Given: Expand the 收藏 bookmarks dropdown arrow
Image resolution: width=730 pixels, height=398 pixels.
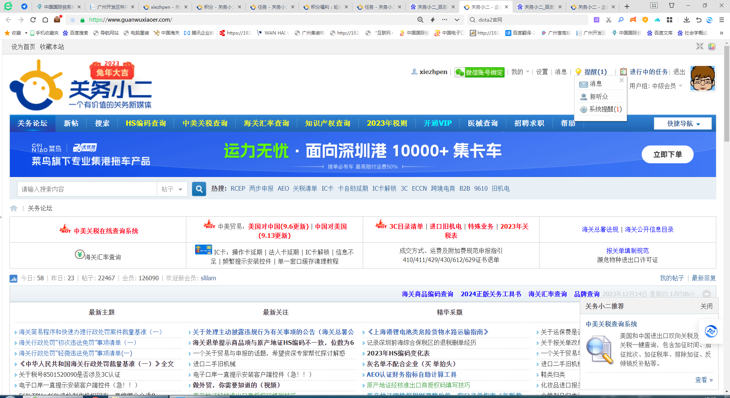Looking at the screenshot, I should (26, 33).
